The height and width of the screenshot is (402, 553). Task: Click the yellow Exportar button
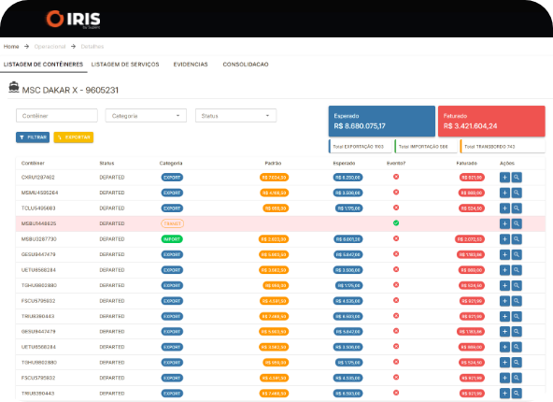click(x=74, y=137)
